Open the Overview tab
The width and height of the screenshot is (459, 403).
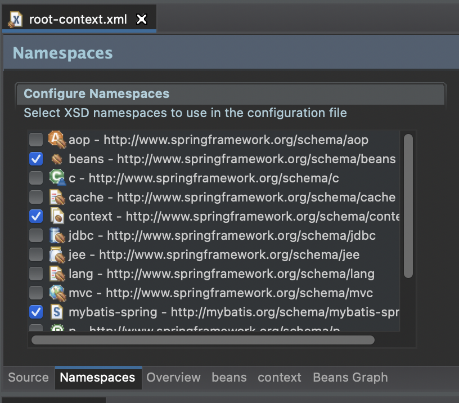coord(173,378)
